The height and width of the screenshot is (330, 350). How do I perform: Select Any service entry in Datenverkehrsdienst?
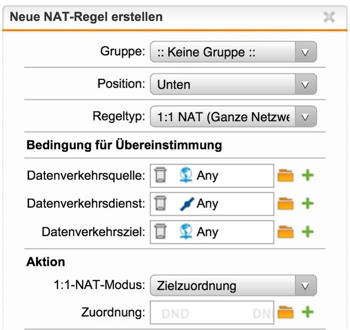199,203
